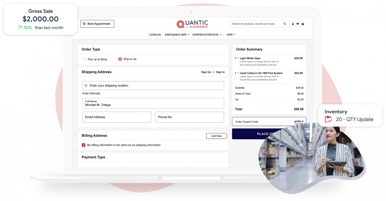Click the location pin in shipping field
The height and width of the screenshot is (201, 386).
[85, 85]
